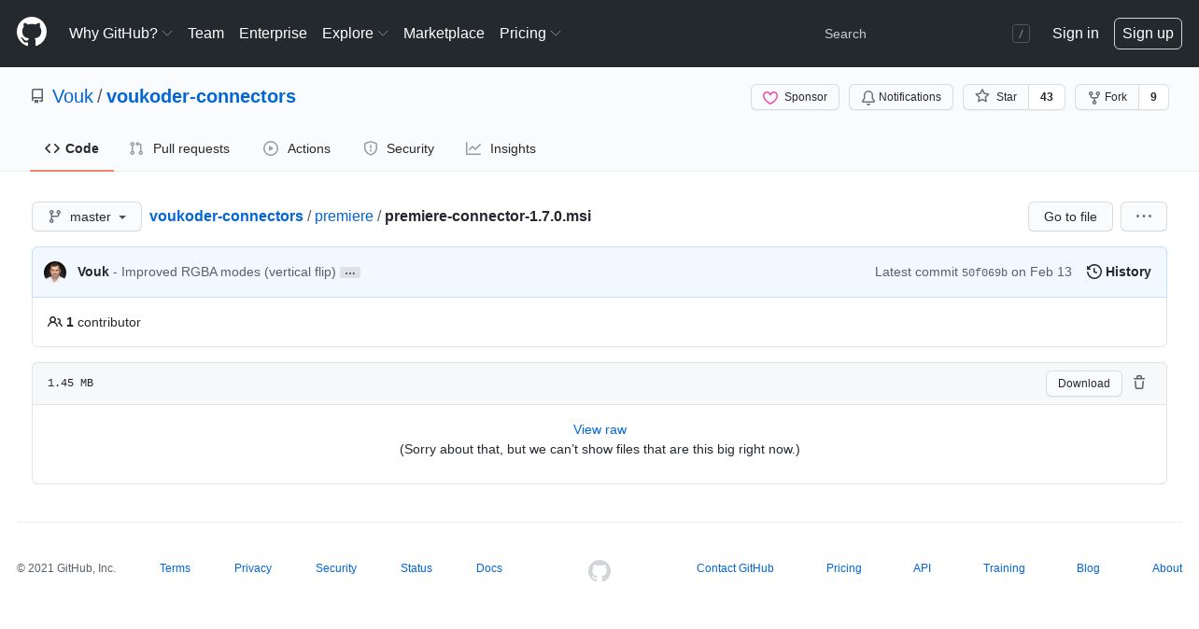Download the msi file
The width and height of the screenshot is (1199, 629).
(1083, 384)
